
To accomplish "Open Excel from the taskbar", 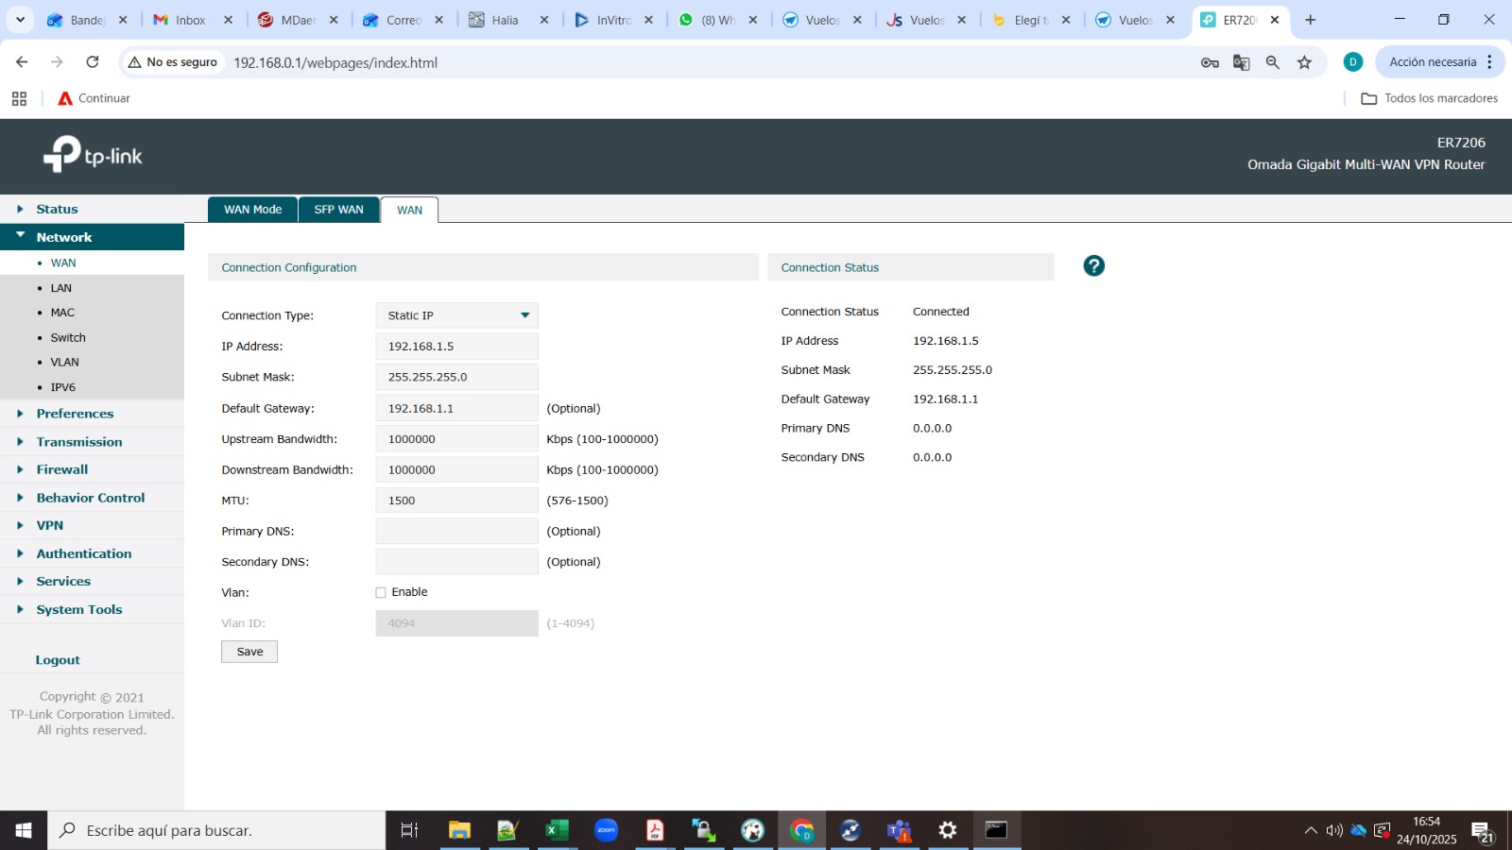I will coord(557,830).
